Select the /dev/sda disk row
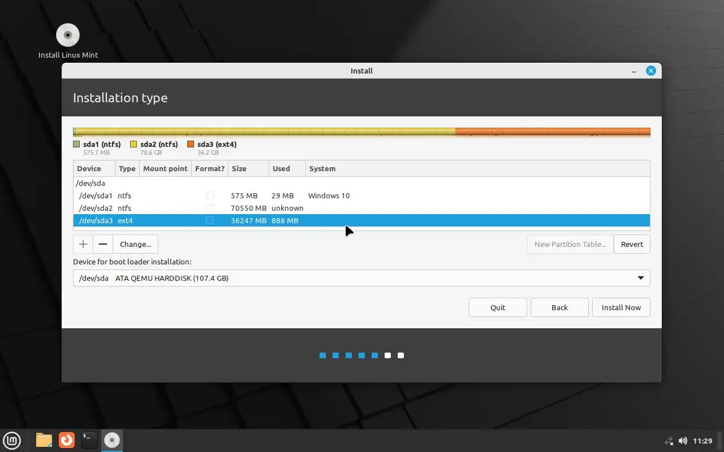Image resolution: width=724 pixels, height=452 pixels. 361,183
